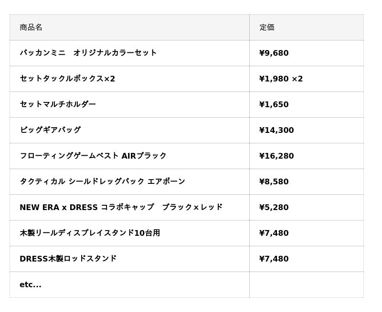Select the 木製リールディスプレイスタンド10台用 product name

click(x=90, y=233)
